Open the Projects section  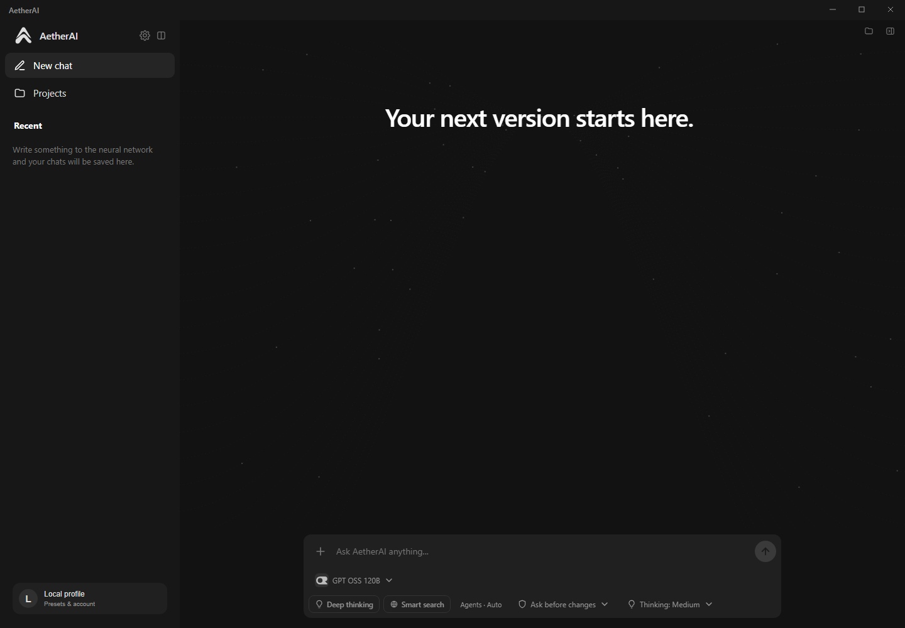(x=90, y=93)
